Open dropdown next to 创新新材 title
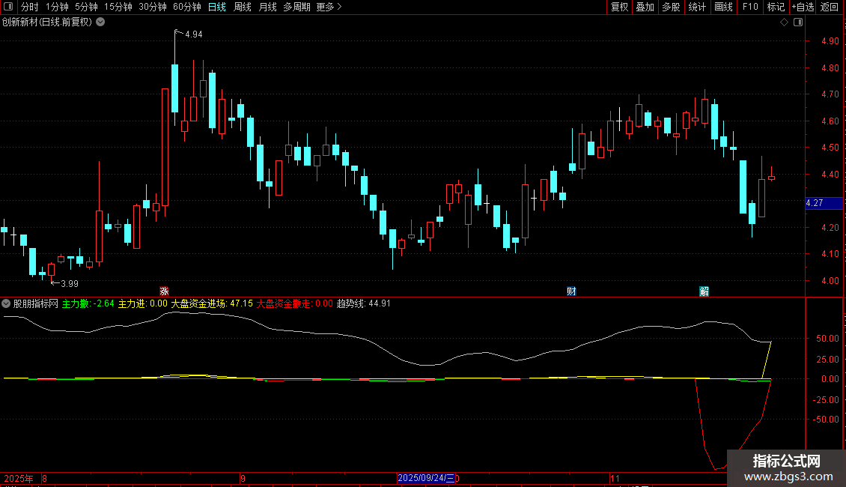846x487 pixels. click(100, 22)
